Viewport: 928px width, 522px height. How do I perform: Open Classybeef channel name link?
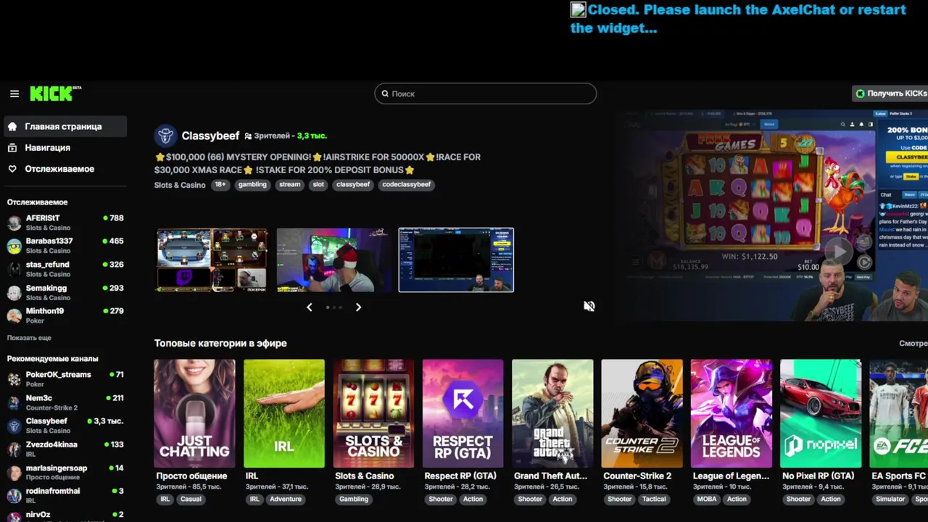[x=210, y=136]
